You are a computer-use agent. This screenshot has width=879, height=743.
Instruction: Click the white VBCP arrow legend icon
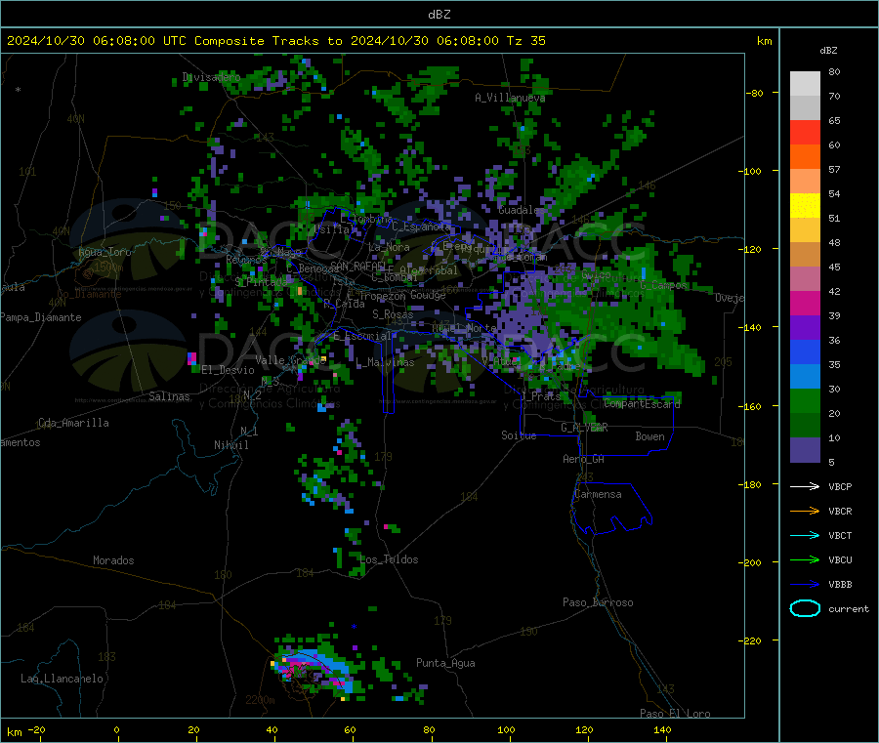pyautogui.click(x=805, y=486)
